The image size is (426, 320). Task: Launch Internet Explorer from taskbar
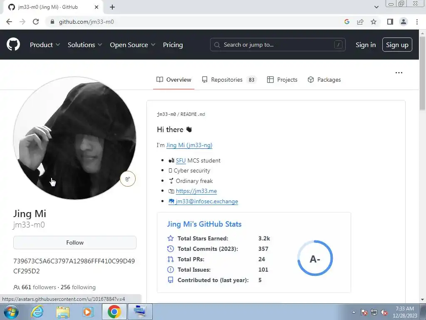pos(37,312)
